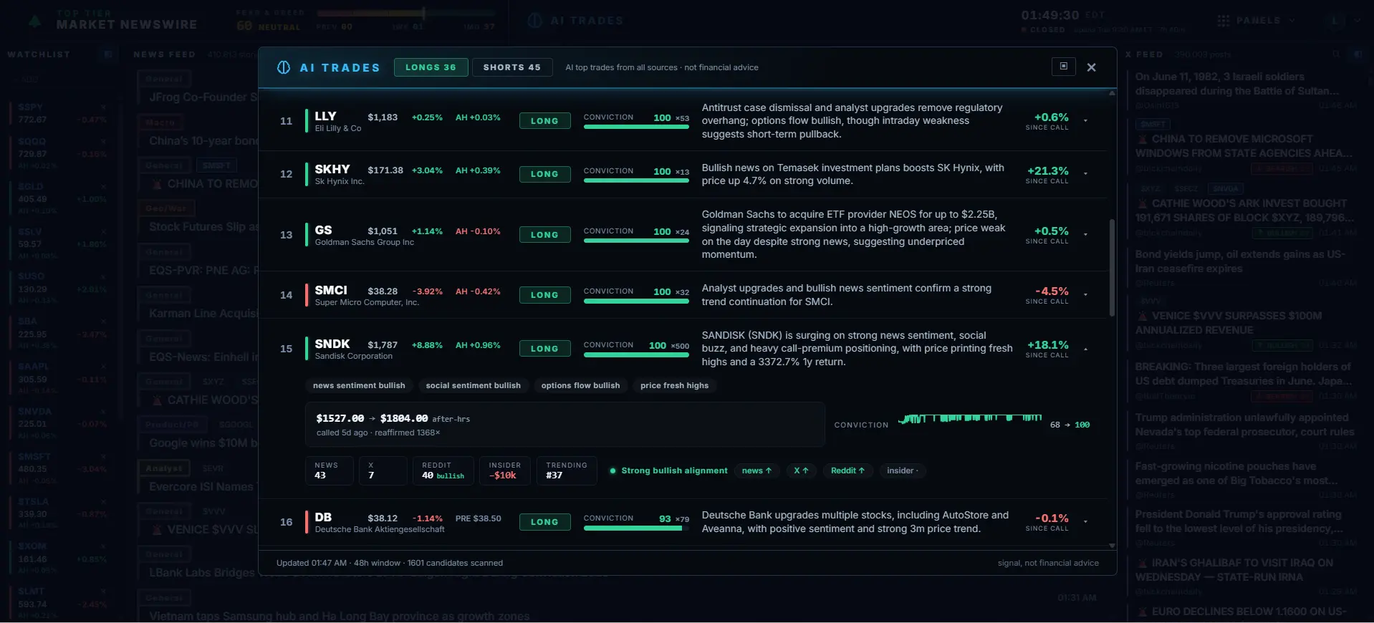1374x623 pixels.
Task: Click the PANELS grid icon in background header
Action: pos(1224,21)
